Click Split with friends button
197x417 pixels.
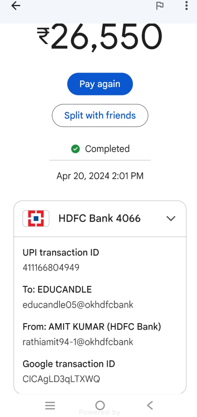coord(100,115)
